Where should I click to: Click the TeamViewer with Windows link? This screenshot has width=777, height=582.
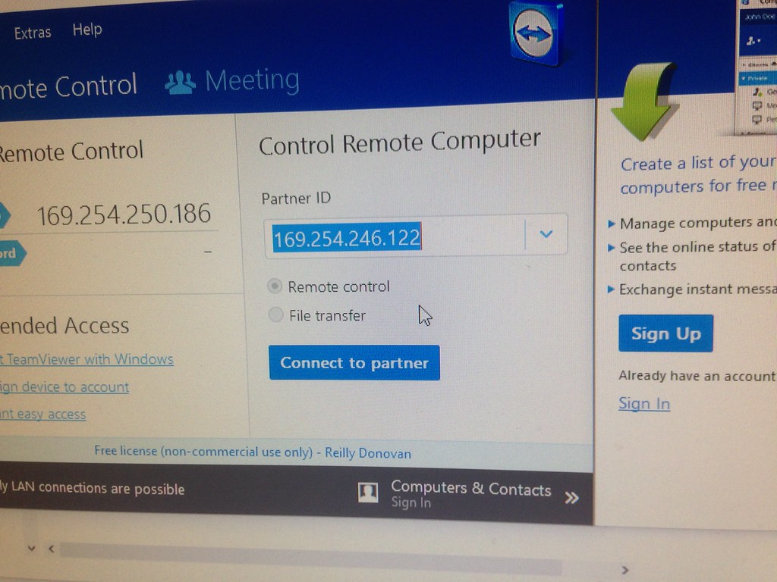pyautogui.click(x=87, y=358)
